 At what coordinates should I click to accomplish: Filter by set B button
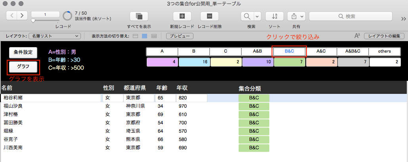tap(194, 51)
